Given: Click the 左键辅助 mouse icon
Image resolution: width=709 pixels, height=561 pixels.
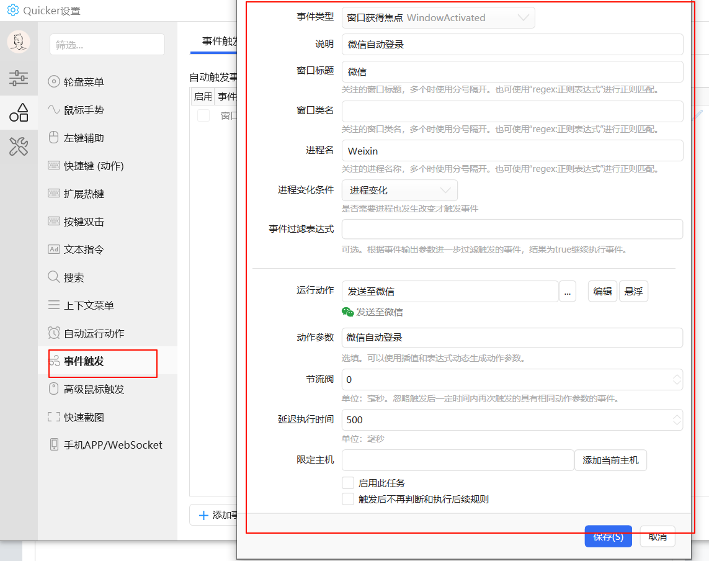Looking at the screenshot, I should [54, 138].
